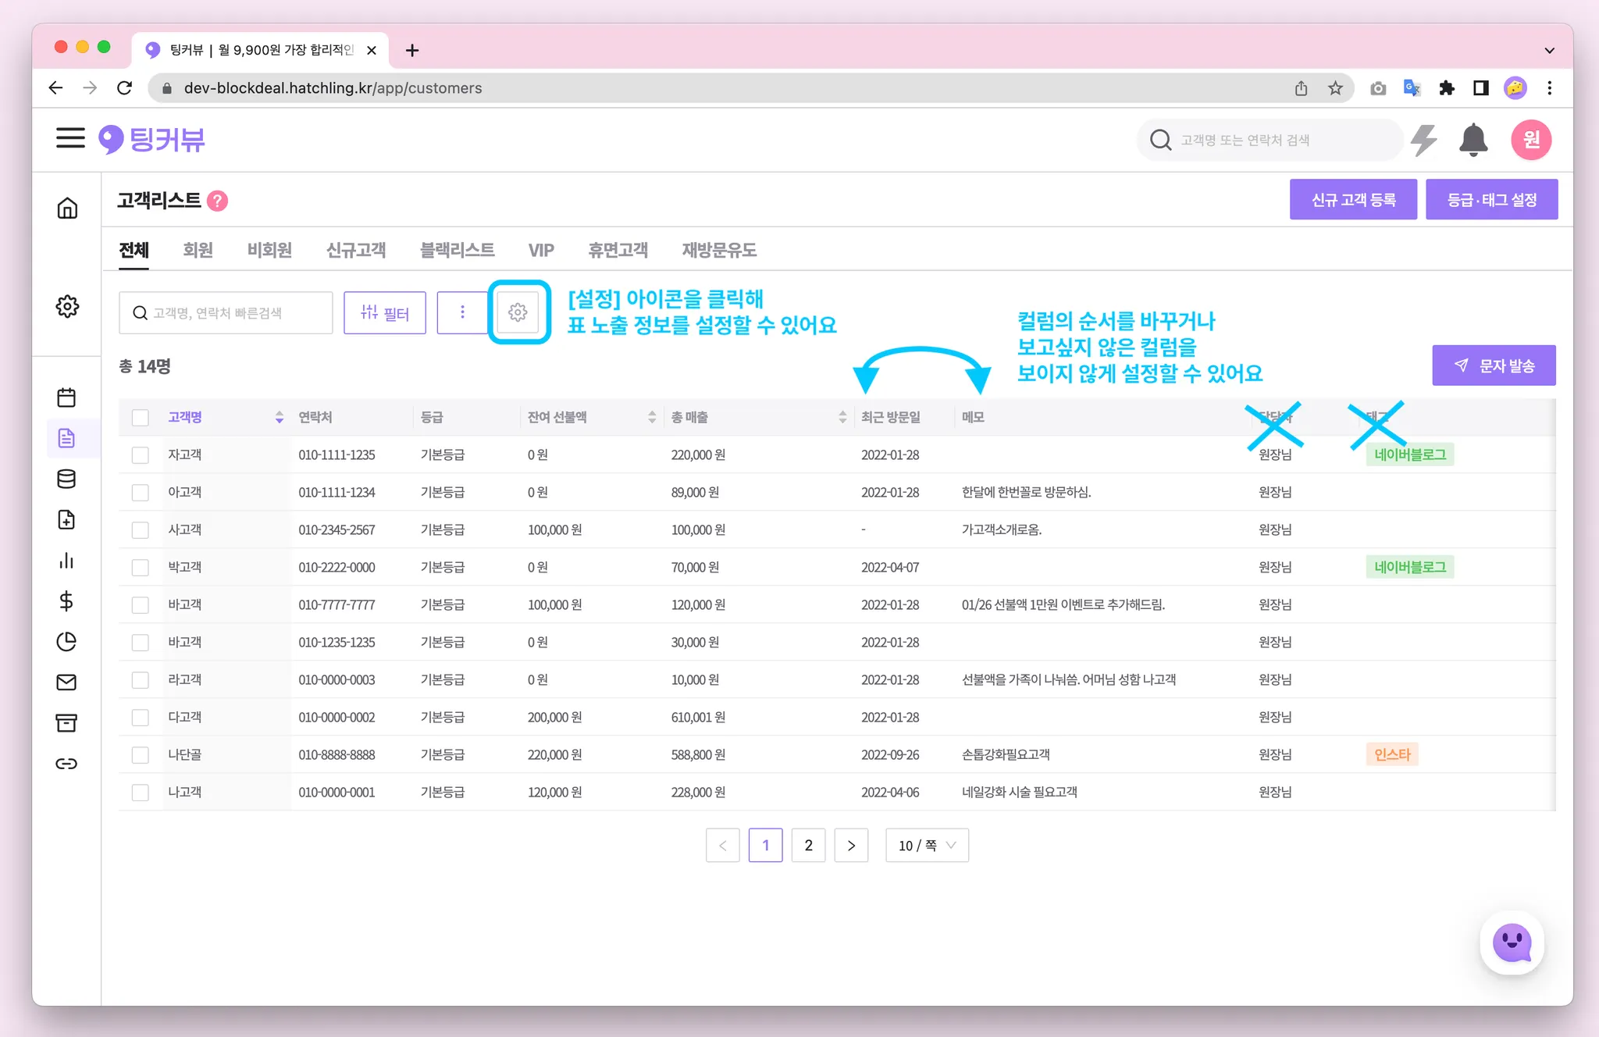Click the 신규 고객 등록 button
The width and height of the screenshot is (1599, 1037).
[x=1352, y=200]
